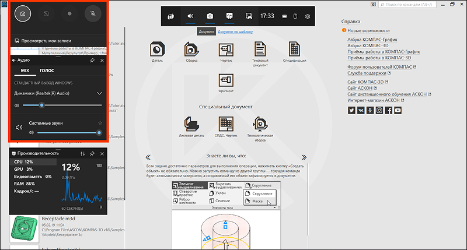
Task: Switch to the ГОЛОС tab
Action: pos(47,71)
